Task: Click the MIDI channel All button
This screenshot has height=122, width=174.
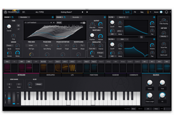Action: click(148, 109)
